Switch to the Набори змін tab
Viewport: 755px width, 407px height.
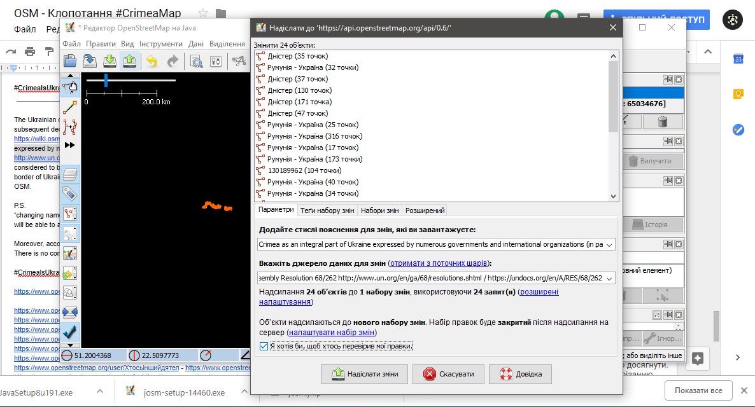[380, 210]
